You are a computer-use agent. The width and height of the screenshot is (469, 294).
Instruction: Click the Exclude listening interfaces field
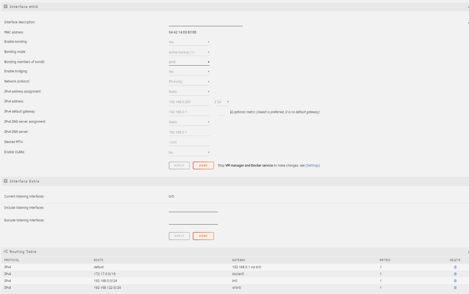(193, 221)
